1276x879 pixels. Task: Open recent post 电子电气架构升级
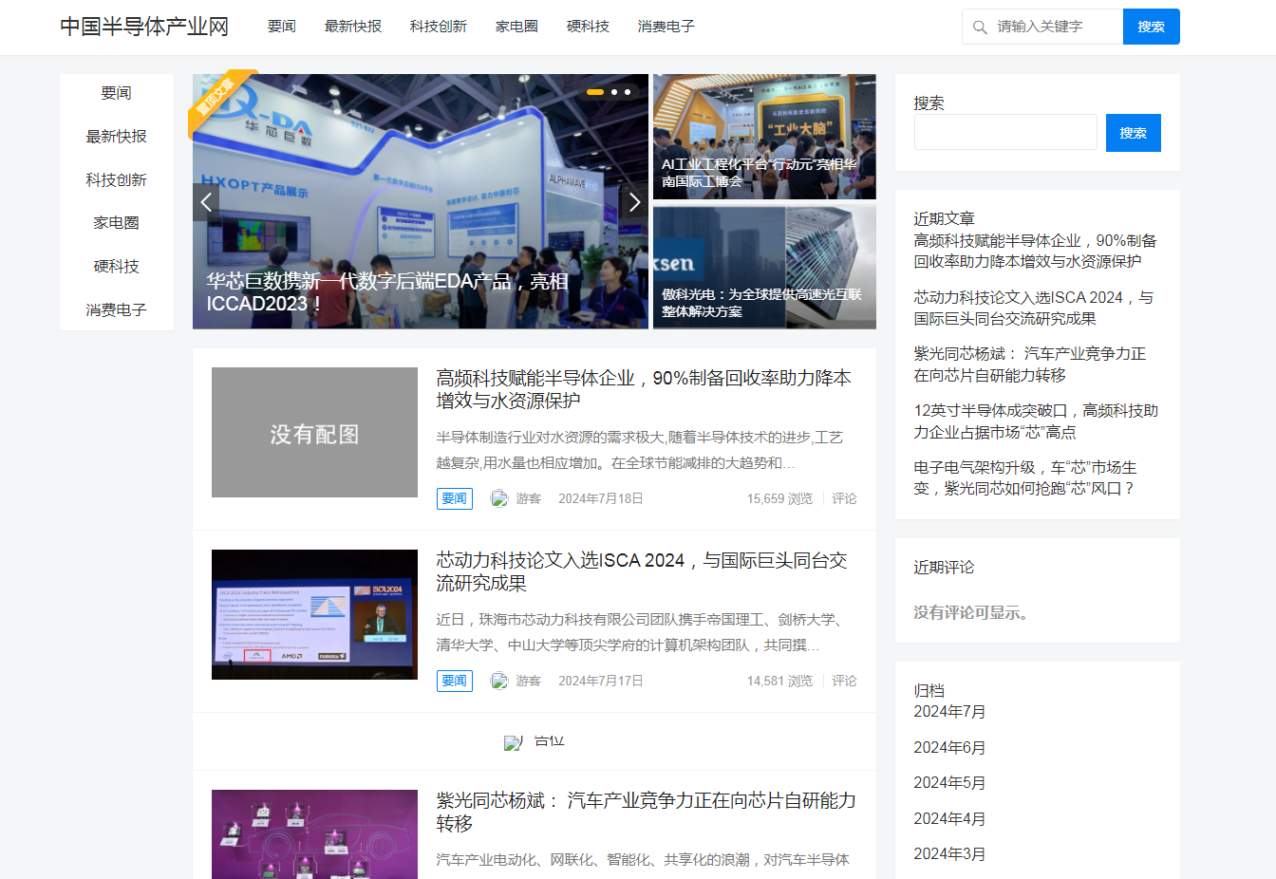[x=1025, y=478]
